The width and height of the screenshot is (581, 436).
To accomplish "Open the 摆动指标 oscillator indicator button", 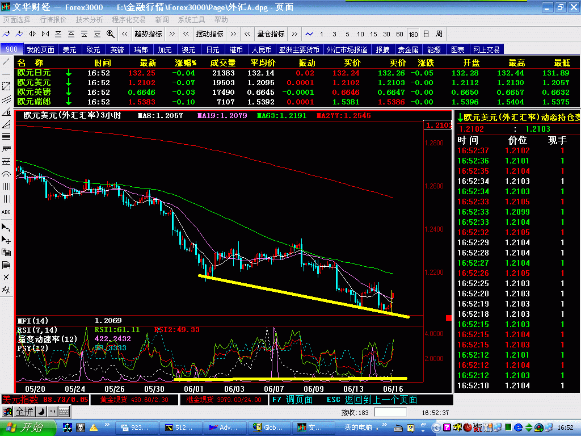I will pos(210,34).
